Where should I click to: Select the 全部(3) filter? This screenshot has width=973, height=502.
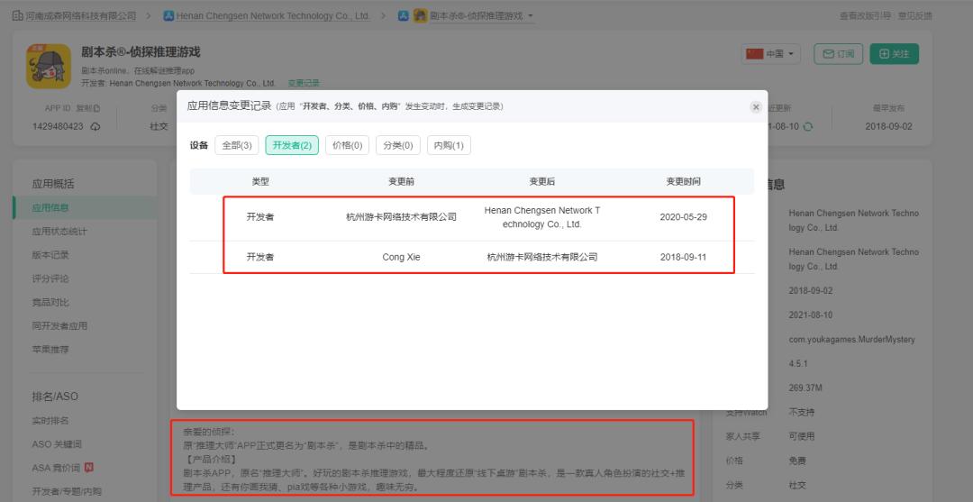(x=238, y=145)
